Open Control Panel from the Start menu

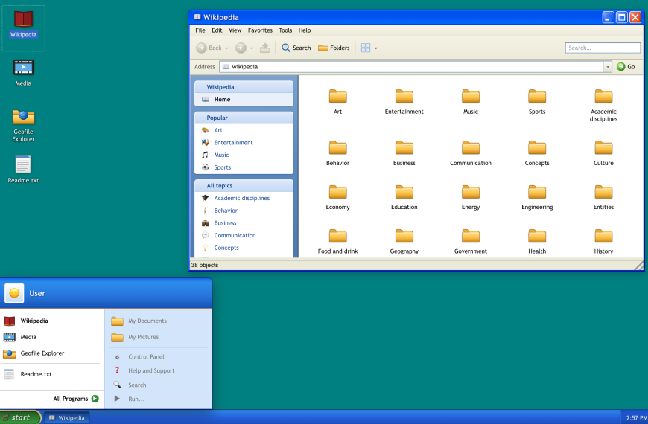click(x=146, y=357)
